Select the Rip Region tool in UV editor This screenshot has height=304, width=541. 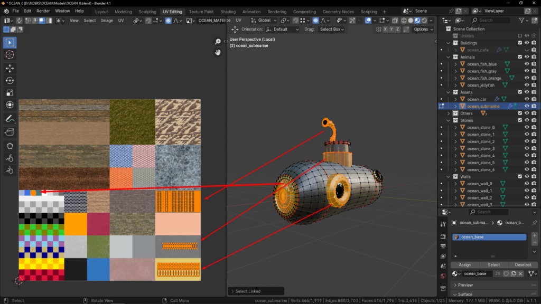click(10, 132)
